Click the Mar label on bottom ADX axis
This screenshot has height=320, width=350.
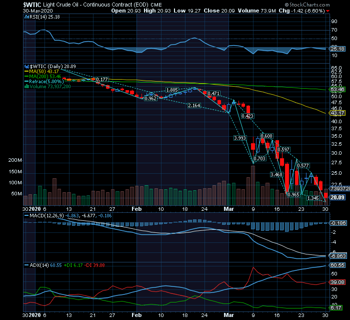(229, 315)
